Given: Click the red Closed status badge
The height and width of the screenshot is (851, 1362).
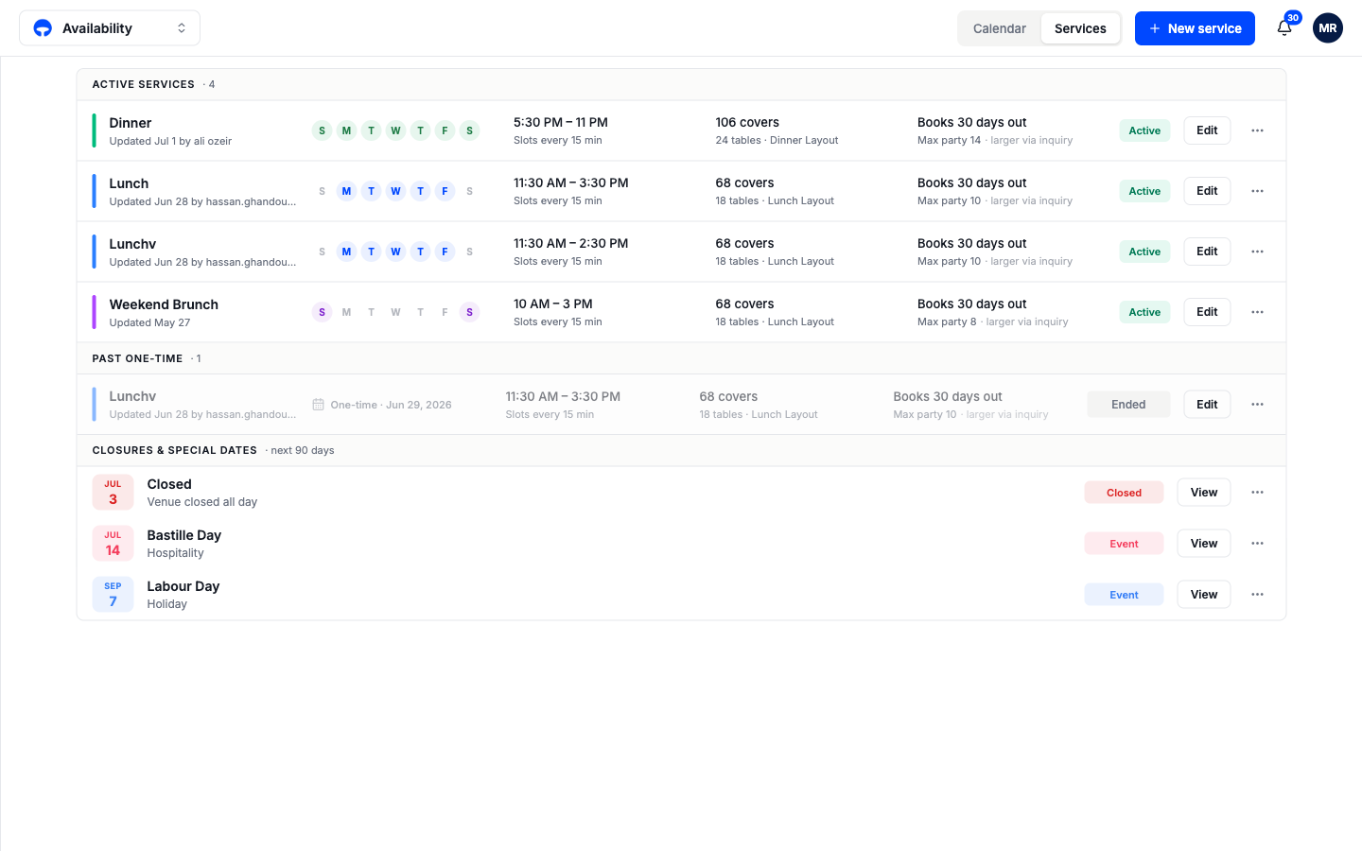Looking at the screenshot, I should [1124, 493].
